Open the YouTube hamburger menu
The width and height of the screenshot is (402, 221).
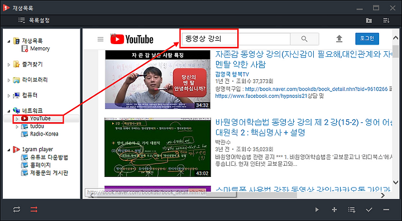100,39
